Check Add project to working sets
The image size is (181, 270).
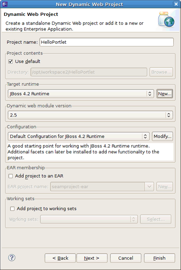(x=12, y=209)
